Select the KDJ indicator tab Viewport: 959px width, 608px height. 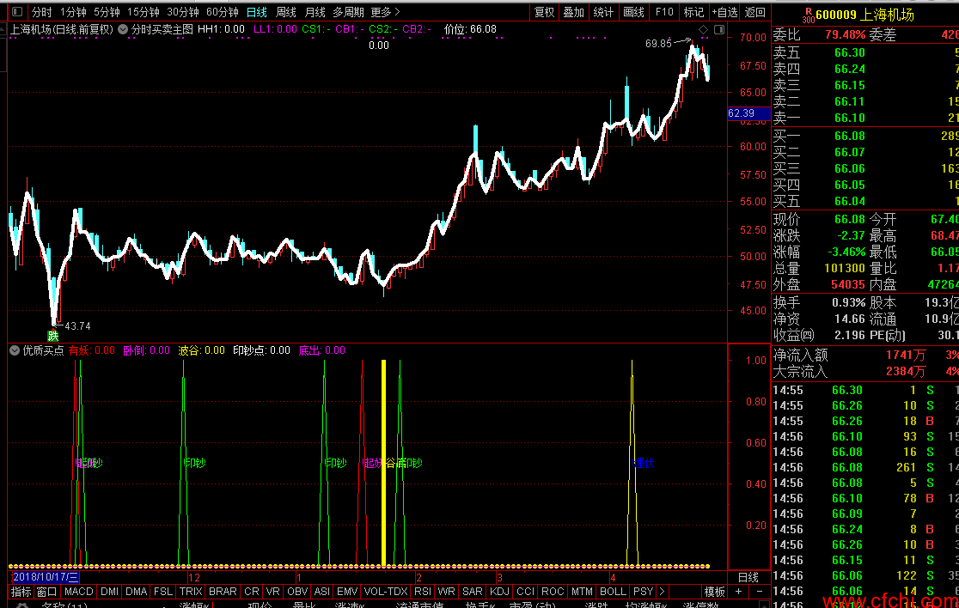pos(499,592)
